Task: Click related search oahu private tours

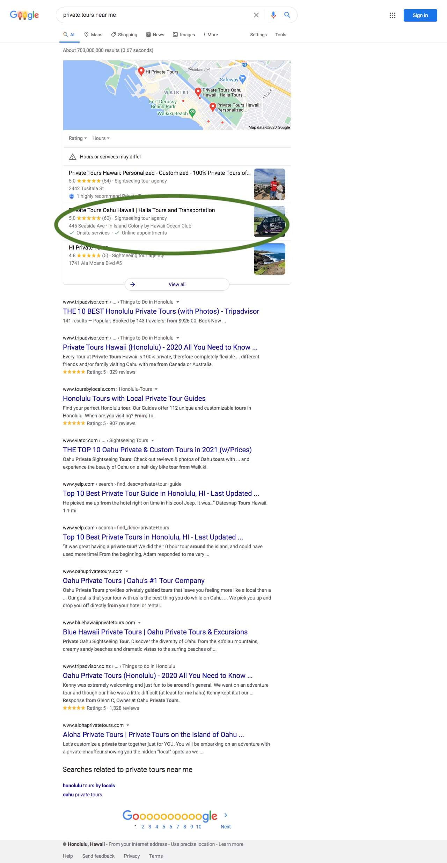Action: pos(82,795)
